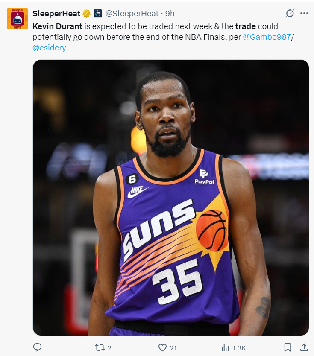Image resolution: width=314 pixels, height=356 pixels.
Task: Bookmark this Kevin Durant post
Action: [288, 348]
